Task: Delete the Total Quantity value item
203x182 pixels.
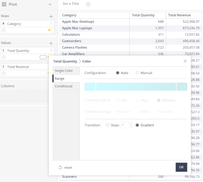Action: [x=4, y=57]
